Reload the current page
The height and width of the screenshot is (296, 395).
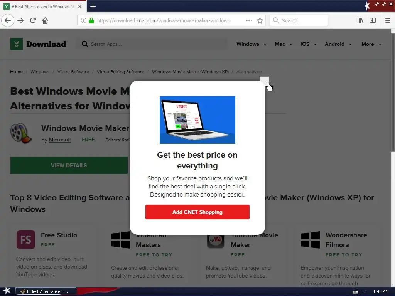point(33,20)
